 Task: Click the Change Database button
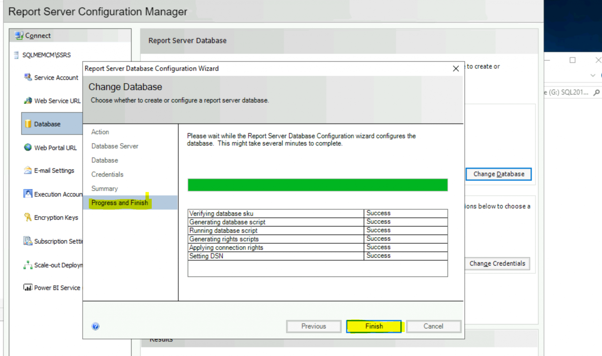[499, 174]
